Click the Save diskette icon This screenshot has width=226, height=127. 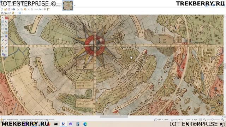click(x=9, y=10)
